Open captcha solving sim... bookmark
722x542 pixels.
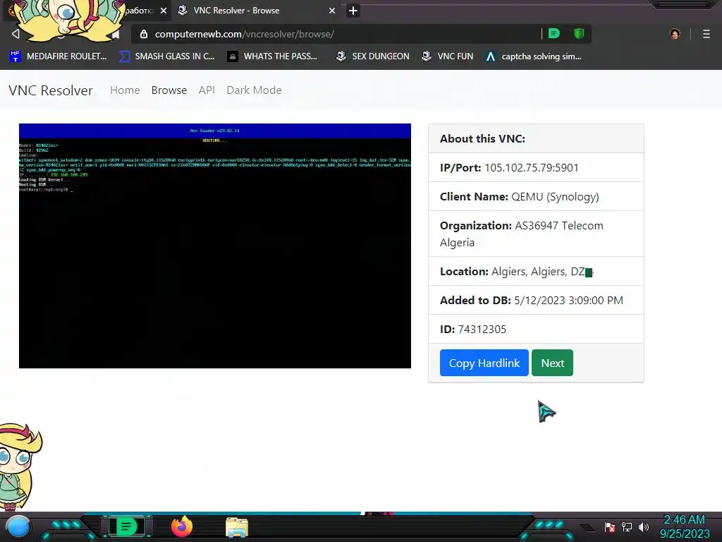tap(534, 56)
